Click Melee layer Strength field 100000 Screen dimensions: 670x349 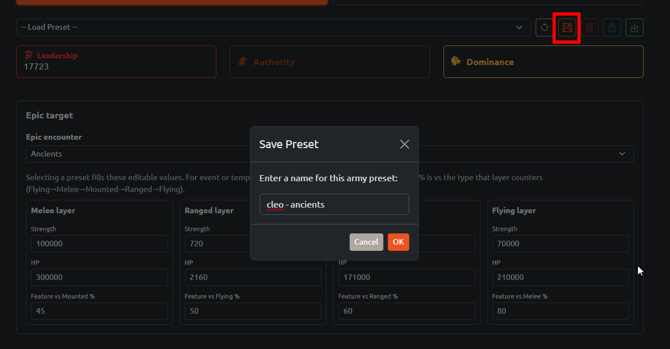99,244
